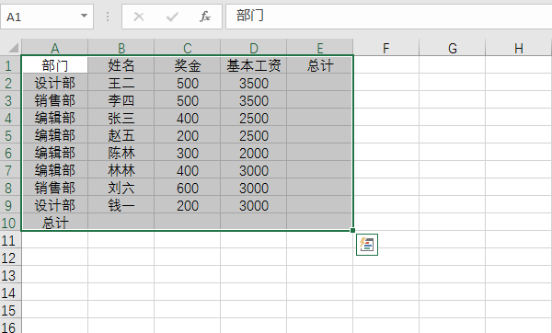
Task: Click cell 总计 in row 10
Action: 54,222
